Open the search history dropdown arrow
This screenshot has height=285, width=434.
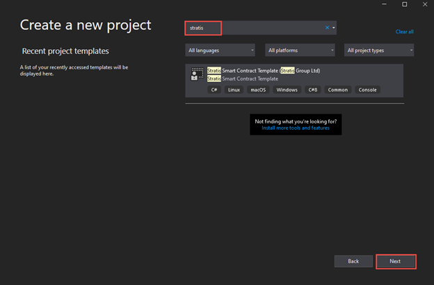[x=334, y=28]
